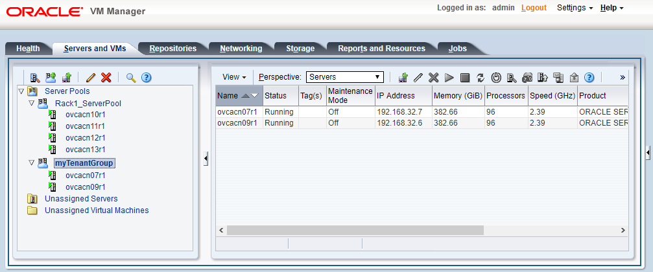Click the gray X Delete icon in right toolbar

(x=434, y=77)
